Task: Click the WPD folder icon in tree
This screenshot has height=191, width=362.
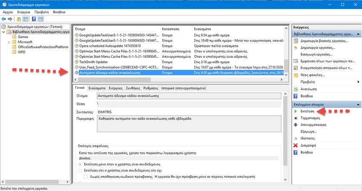Action: pyautogui.click(x=14, y=52)
